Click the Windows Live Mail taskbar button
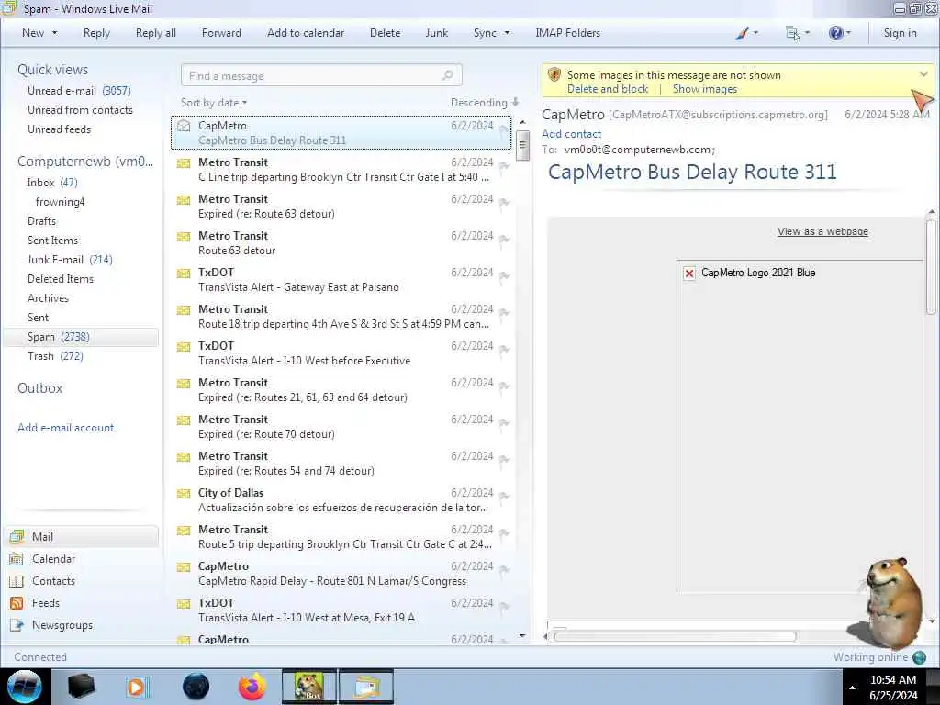The width and height of the screenshot is (940, 705). (366, 687)
